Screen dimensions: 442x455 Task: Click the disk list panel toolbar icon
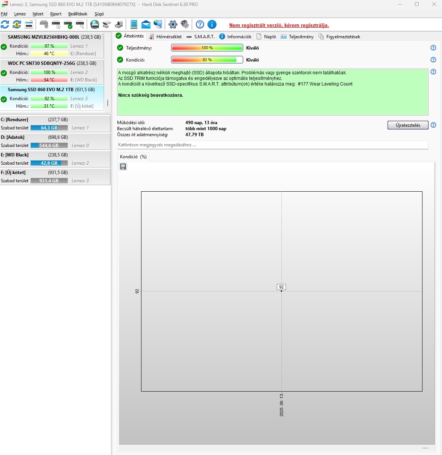click(29, 25)
